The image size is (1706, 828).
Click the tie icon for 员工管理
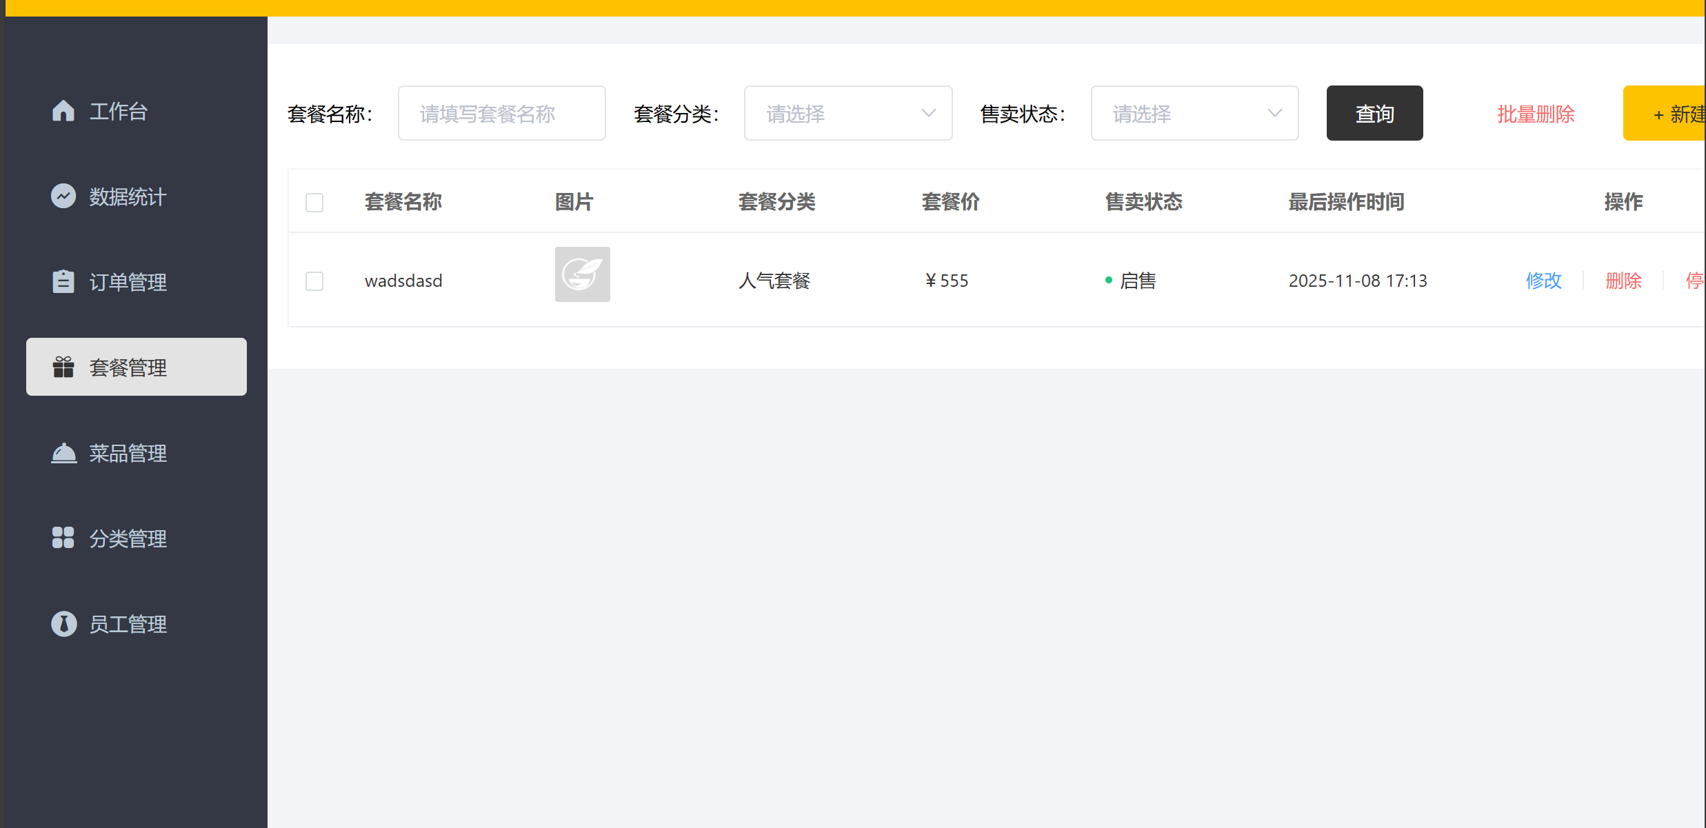pyautogui.click(x=63, y=623)
